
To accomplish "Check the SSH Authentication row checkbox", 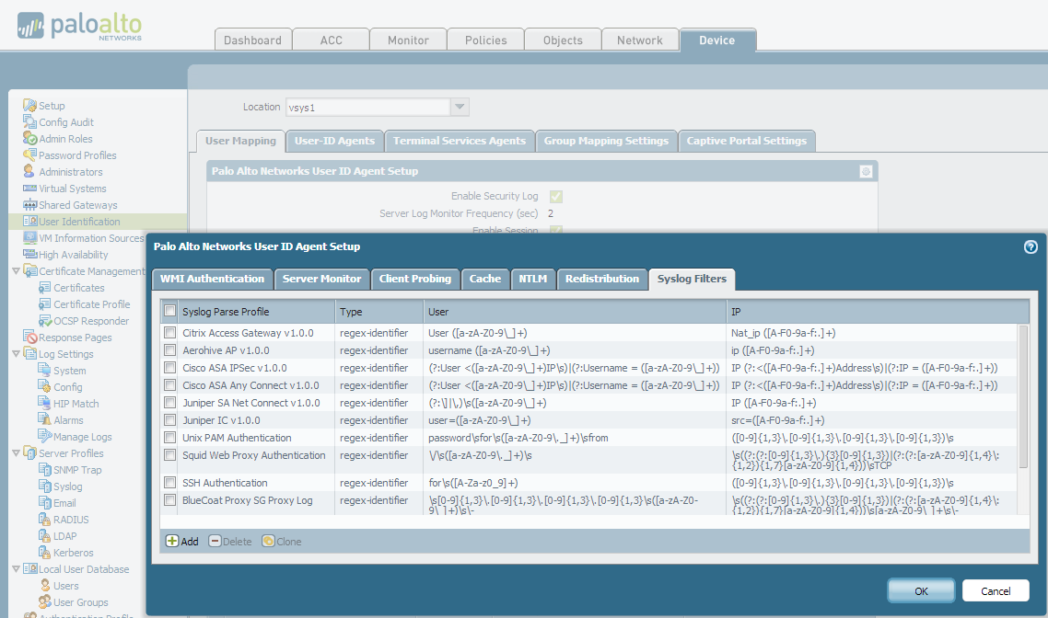I will [x=169, y=481].
